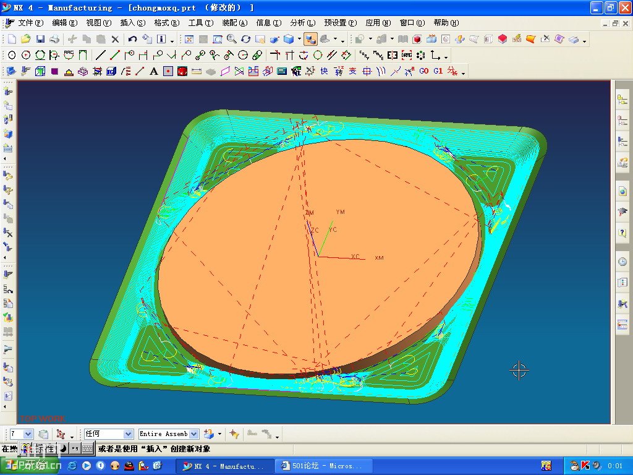Click the letter A text tool
This screenshot has height=475, width=633.
tap(154, 72)
